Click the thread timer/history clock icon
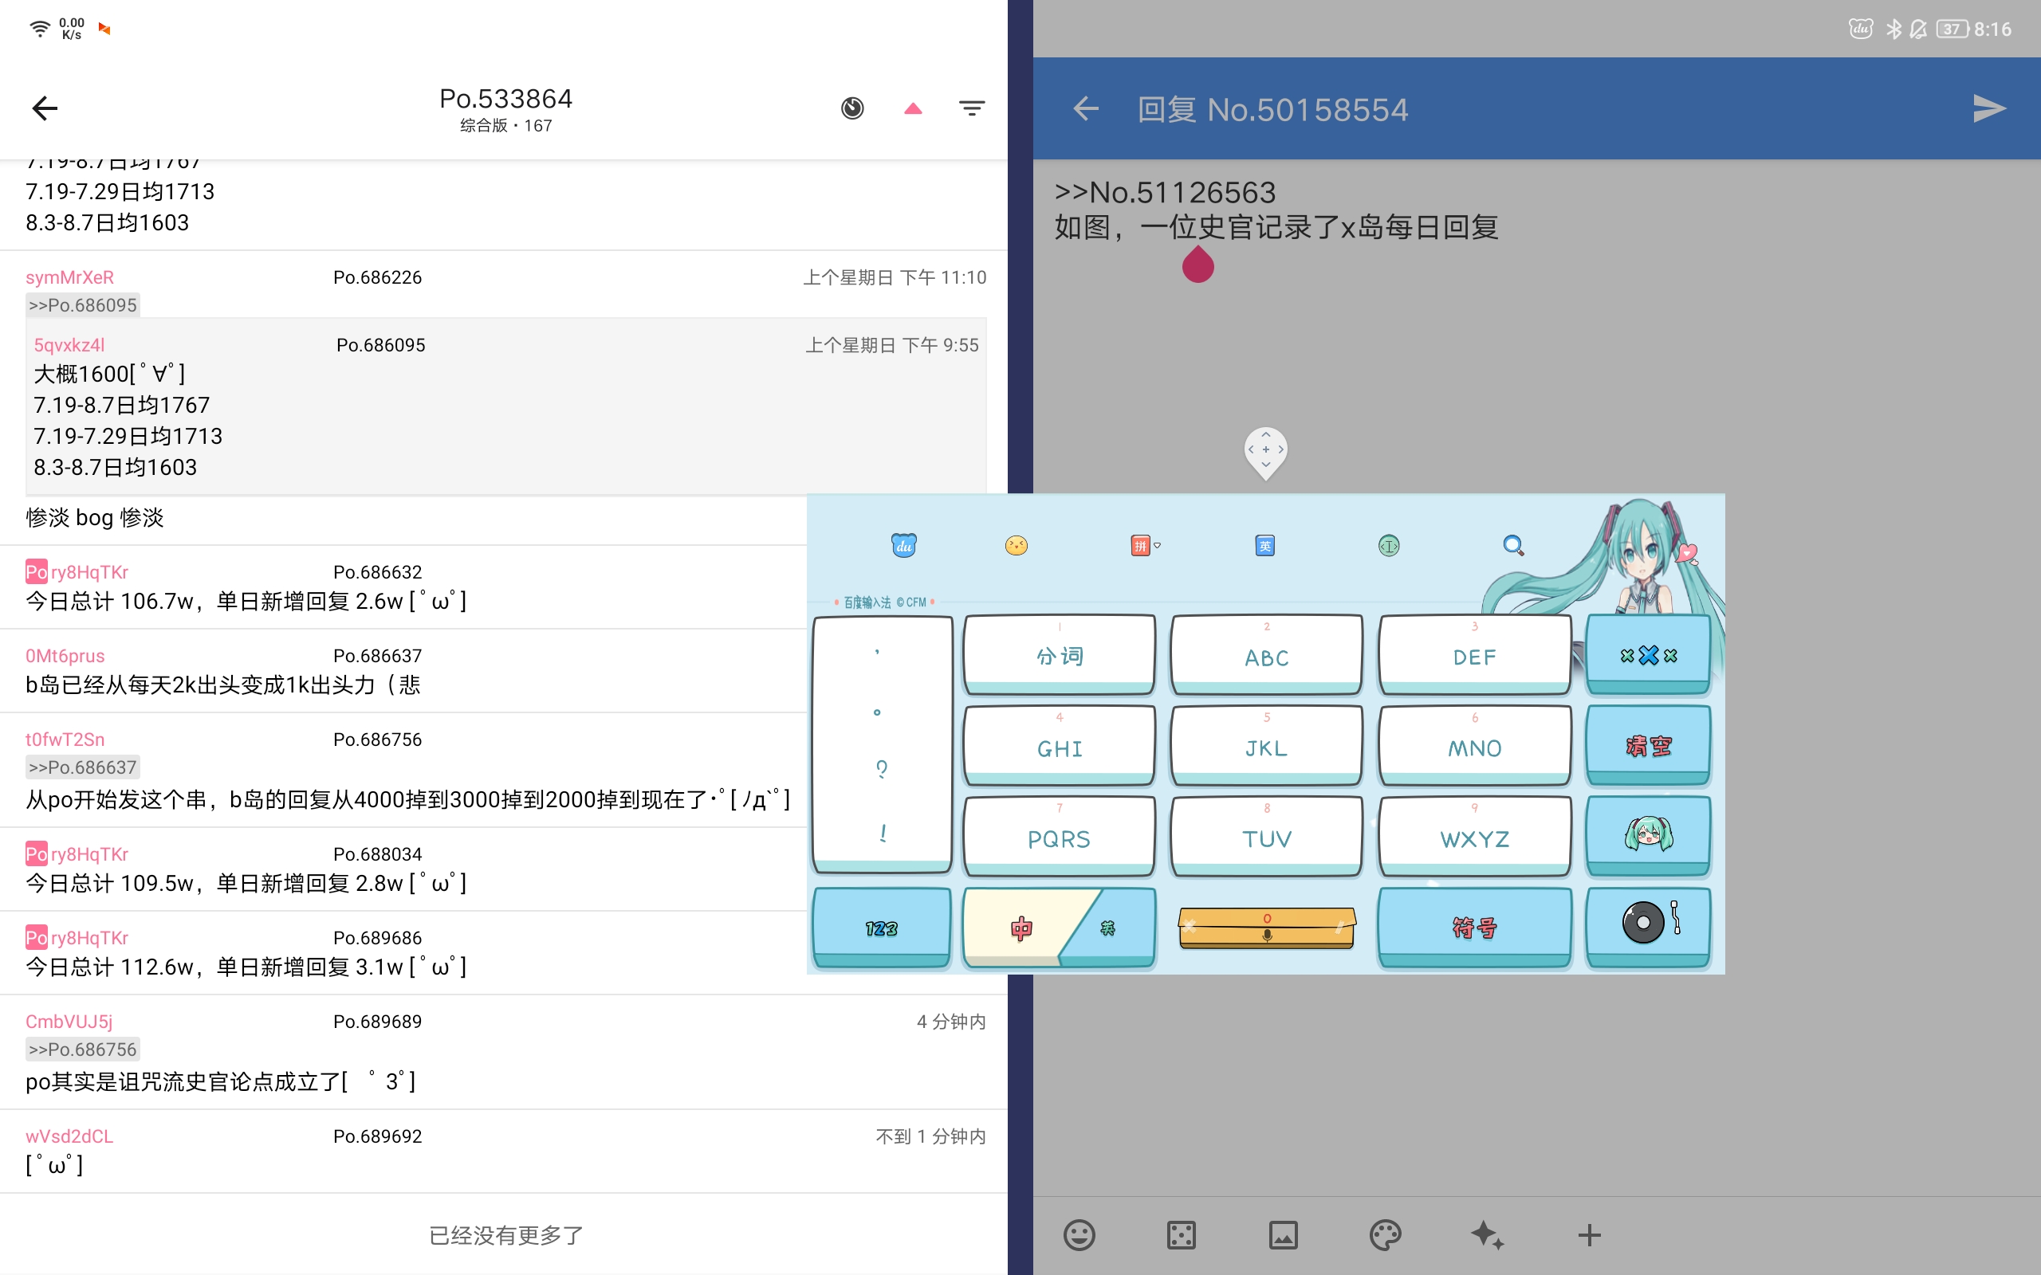The image size is (2041, 1275). tap(851, 108)
